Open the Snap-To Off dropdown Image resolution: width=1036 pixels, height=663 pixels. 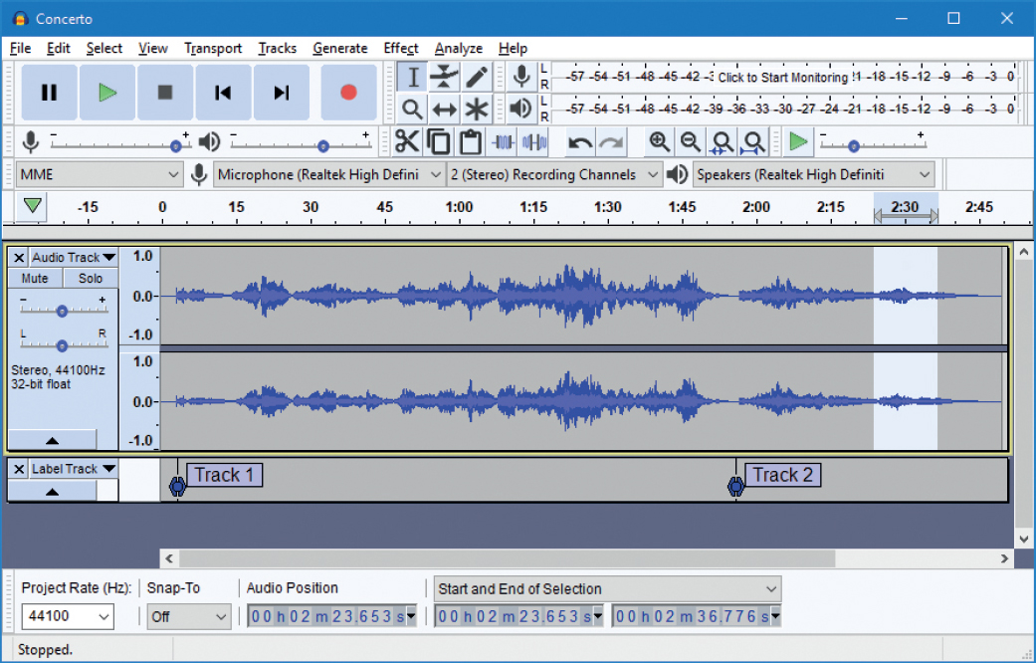pos(188,617)
